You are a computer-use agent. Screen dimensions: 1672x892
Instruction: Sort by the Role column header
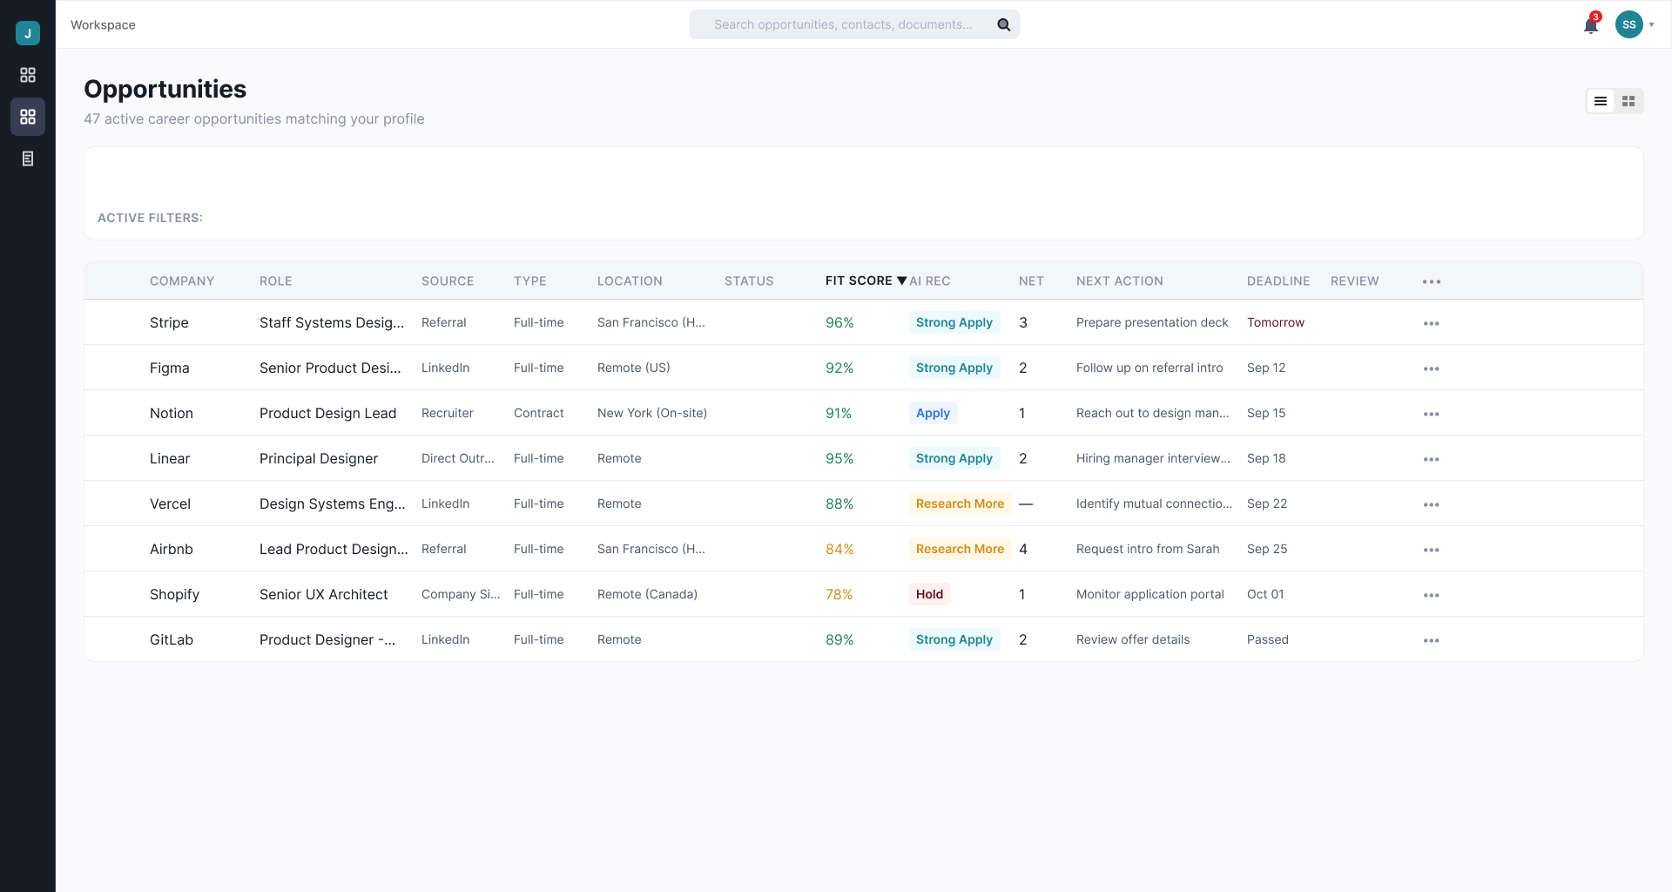coord(276,280)
